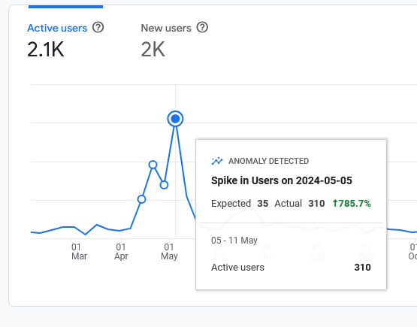The image size is (417, 327).
Task: Open help icon next to Active users
Action: coord(98,27)
